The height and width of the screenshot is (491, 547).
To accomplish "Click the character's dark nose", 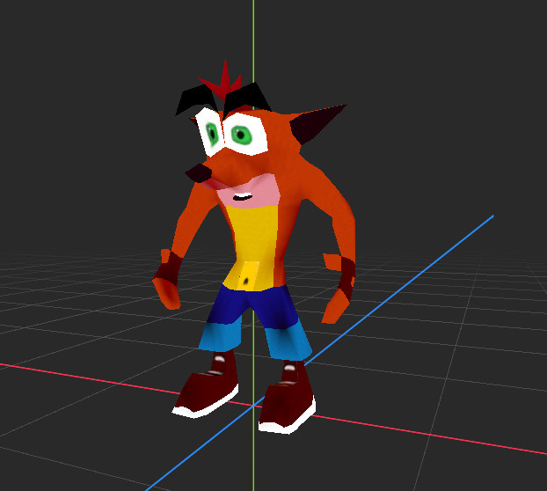I will 199,172.
